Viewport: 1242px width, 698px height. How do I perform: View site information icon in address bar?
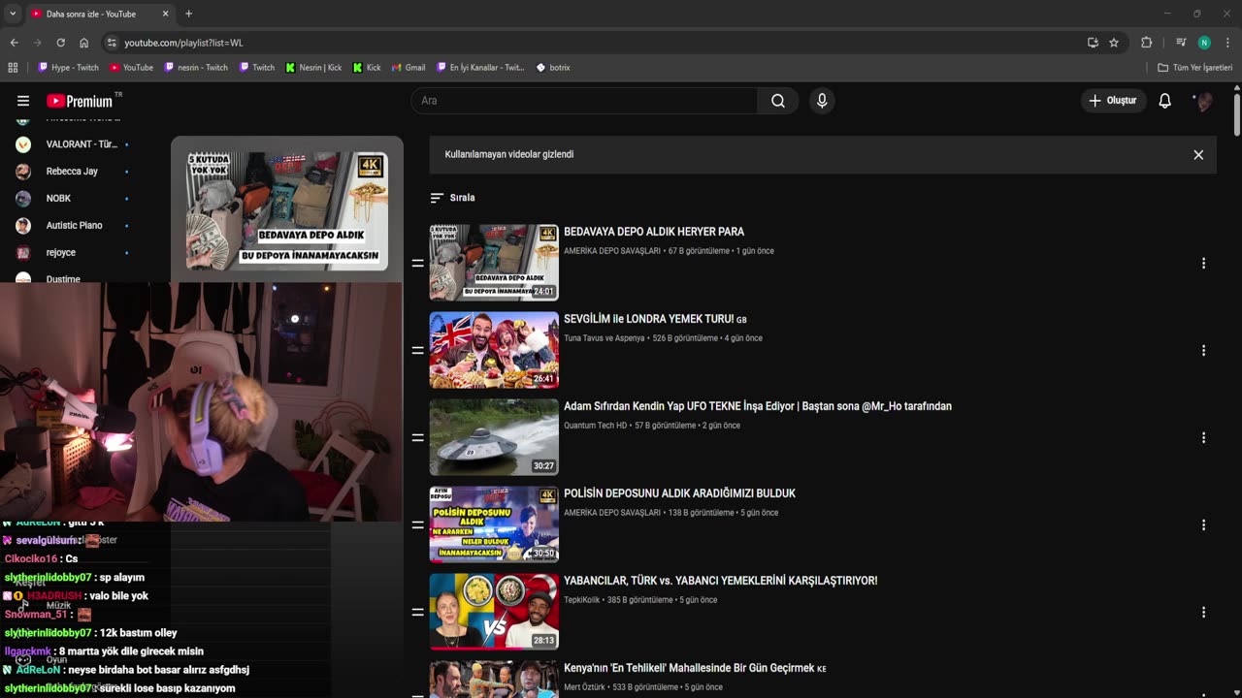point(112,43)
